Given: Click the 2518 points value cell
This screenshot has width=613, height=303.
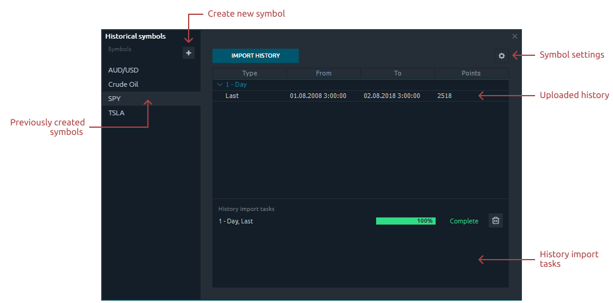Looking at the screenshot, I should click(444, 96).
